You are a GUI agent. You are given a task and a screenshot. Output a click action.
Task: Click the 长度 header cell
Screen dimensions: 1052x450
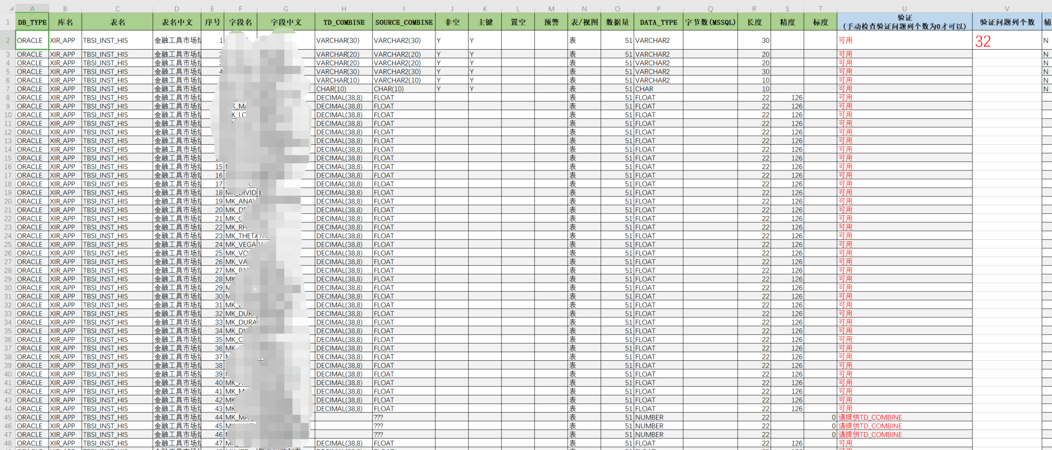(x=754, y=22)
